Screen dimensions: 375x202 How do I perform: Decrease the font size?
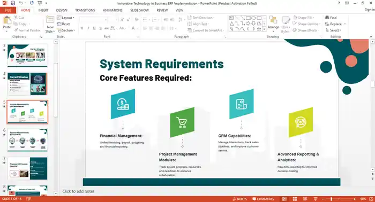pos(129,20)
